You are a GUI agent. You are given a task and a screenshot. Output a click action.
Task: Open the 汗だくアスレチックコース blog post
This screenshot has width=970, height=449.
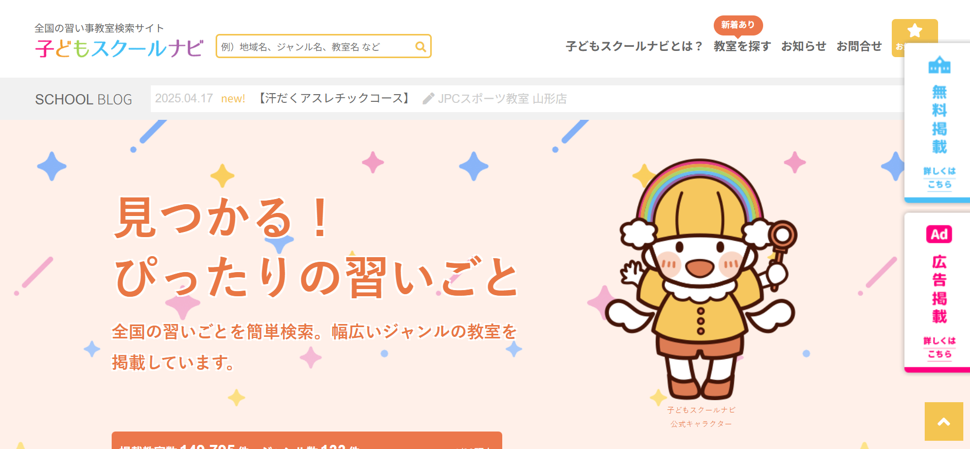tap(334, 98)
